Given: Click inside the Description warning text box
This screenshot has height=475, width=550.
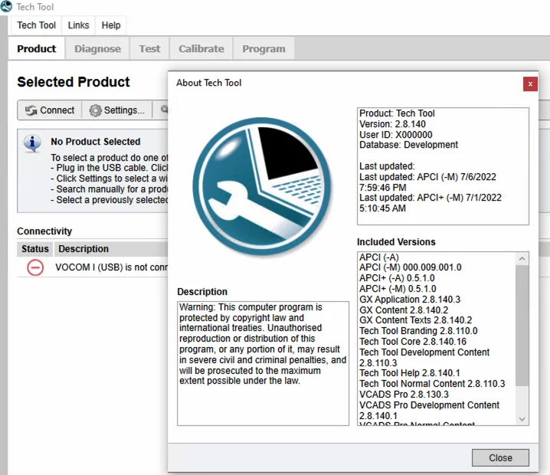Looking at the screenshot, I should pyautogui.click(x=263, y=362).
